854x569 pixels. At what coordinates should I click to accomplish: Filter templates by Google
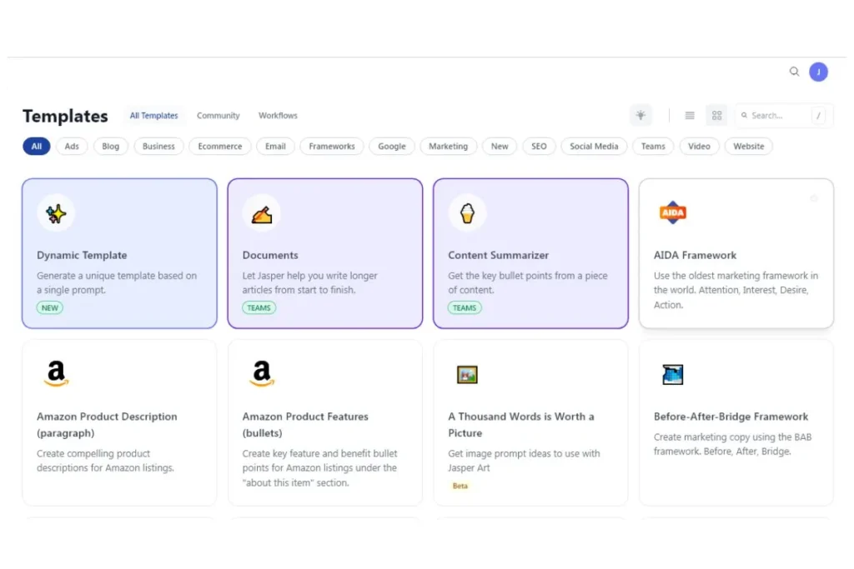(x=392, y=147)
